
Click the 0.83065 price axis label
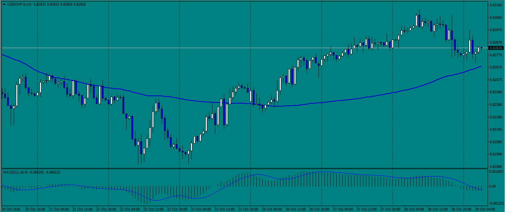pyautogui.click(x=496, y=18)
